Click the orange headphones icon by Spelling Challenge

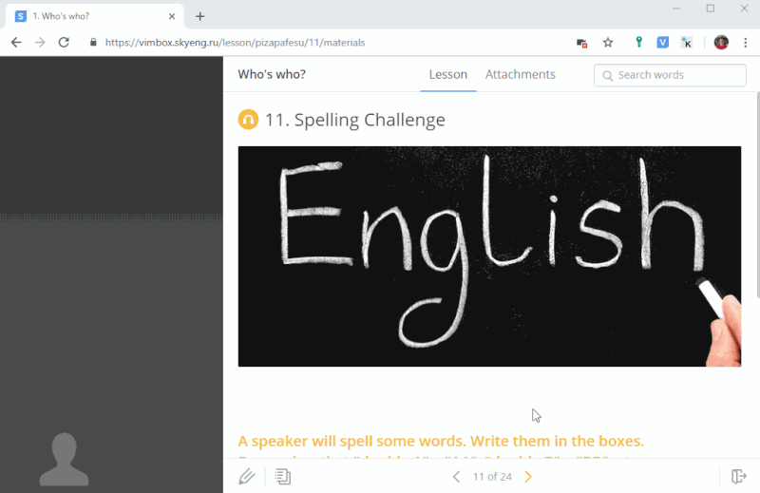[248, 120]
